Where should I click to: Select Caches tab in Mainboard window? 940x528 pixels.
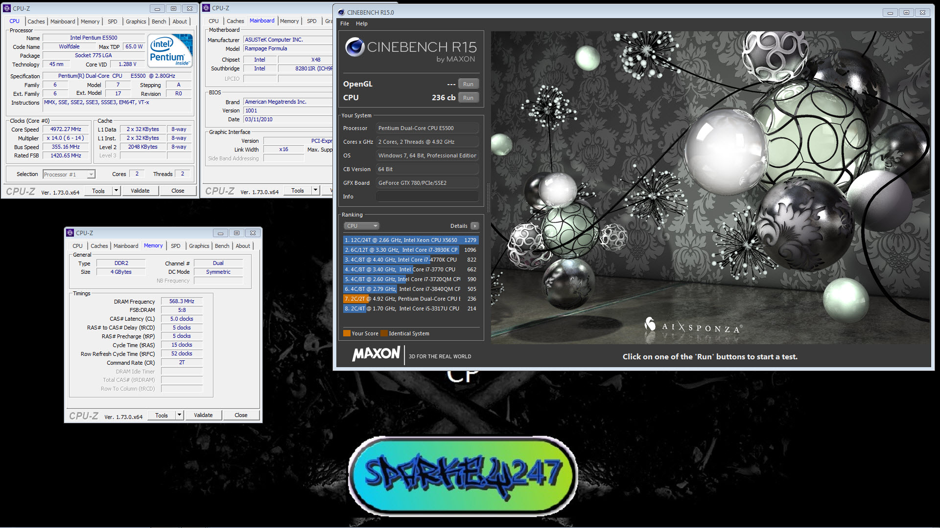click(235, 21)
